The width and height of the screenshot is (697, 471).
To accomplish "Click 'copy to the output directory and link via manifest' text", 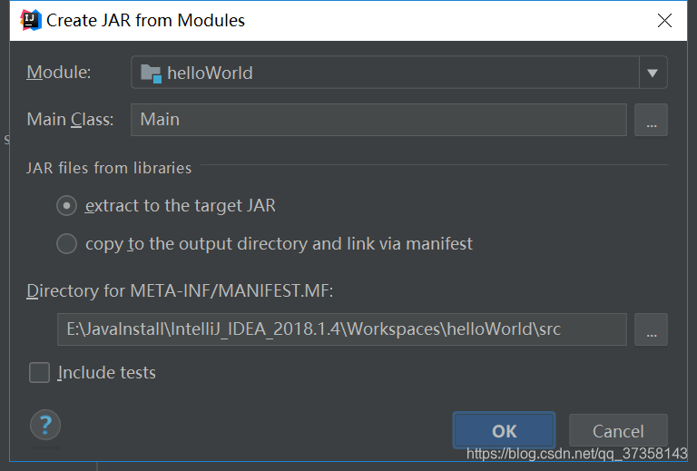I will click(279, 244).
